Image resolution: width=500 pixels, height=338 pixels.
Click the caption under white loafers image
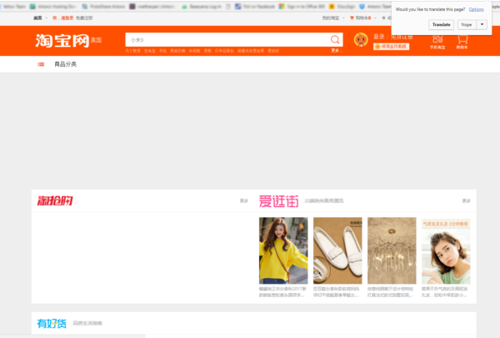tap(337, 291)
